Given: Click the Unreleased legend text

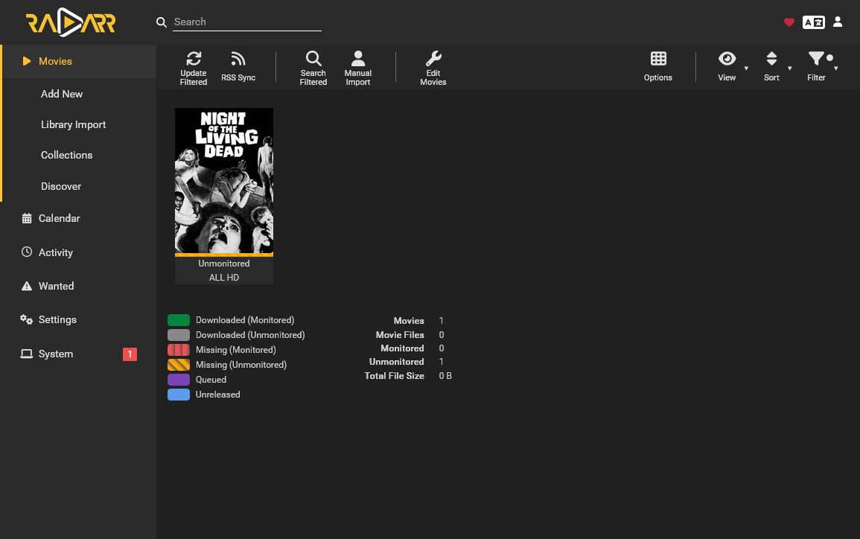Looking at the screenshot, I should [217, 395].
